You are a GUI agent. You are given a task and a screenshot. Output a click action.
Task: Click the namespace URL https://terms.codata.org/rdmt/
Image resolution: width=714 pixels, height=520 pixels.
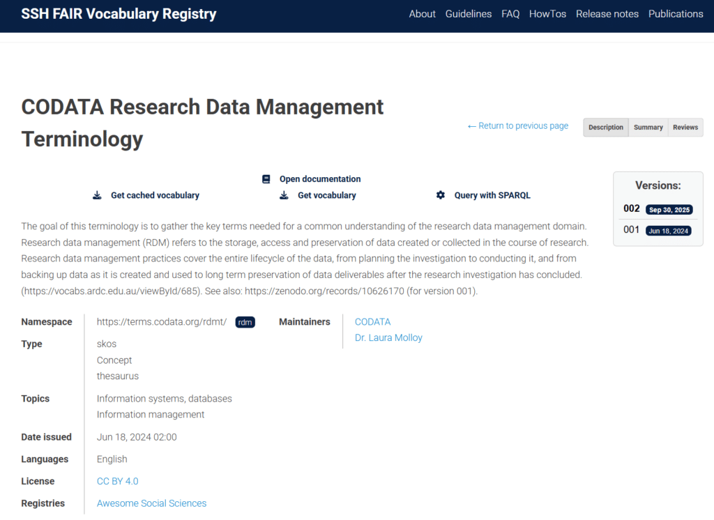pyautogui.click(x=162, y=322)
